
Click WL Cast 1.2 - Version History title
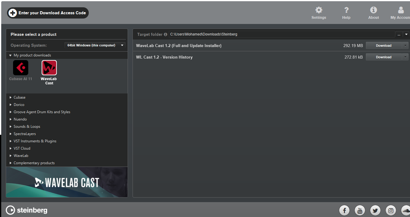coord(164,57)
